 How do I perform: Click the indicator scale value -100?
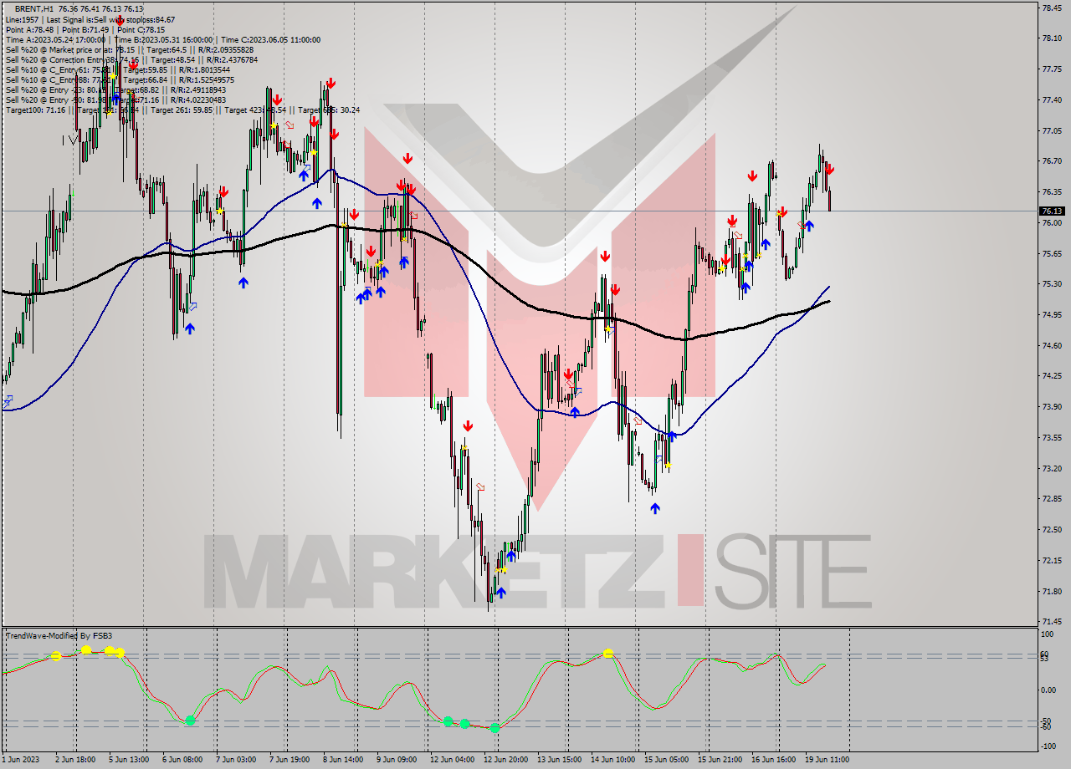point(1048,746)
